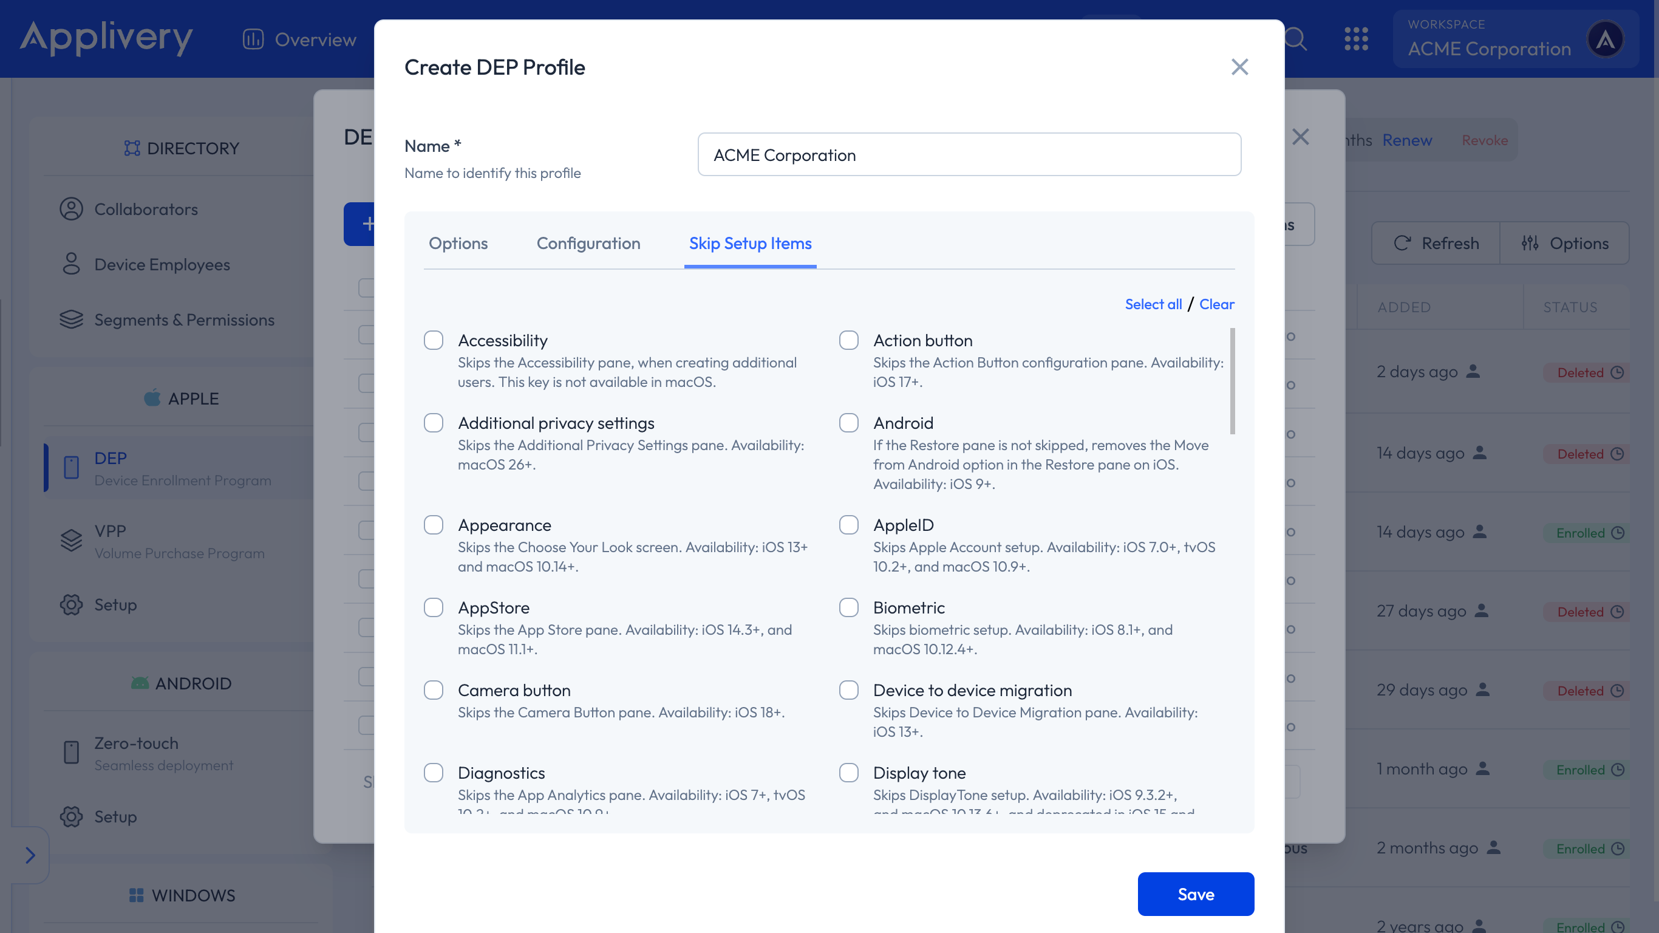This screenshot has height=933, width=1659.
Task: Click the profile Name input field
Action: click(969, 155)
